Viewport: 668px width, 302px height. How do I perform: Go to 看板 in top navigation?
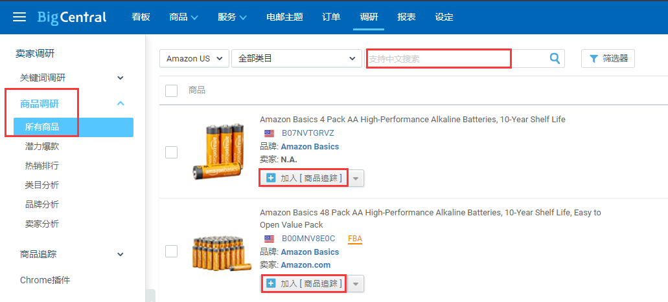click(141, 17)
